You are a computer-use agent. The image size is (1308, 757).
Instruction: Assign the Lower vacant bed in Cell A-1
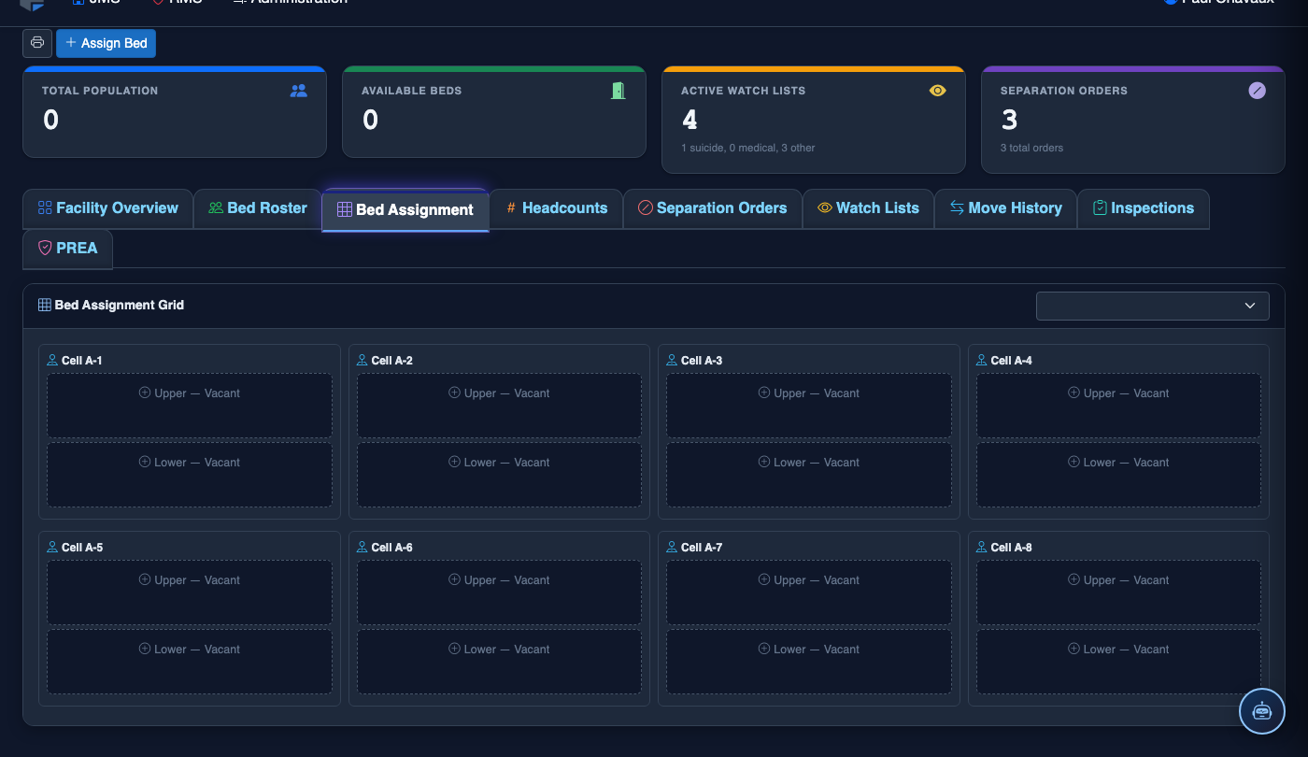[190, 475]
